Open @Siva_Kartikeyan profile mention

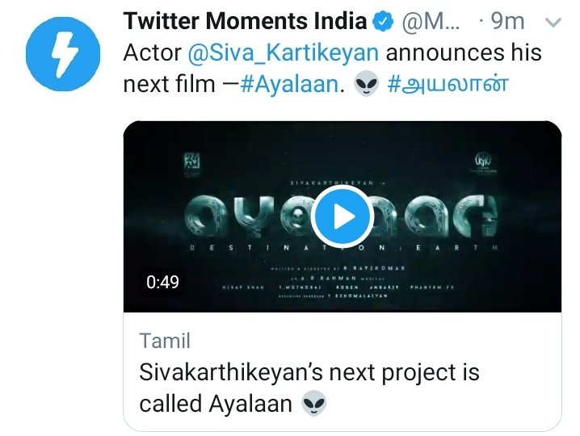pos(284,52)
